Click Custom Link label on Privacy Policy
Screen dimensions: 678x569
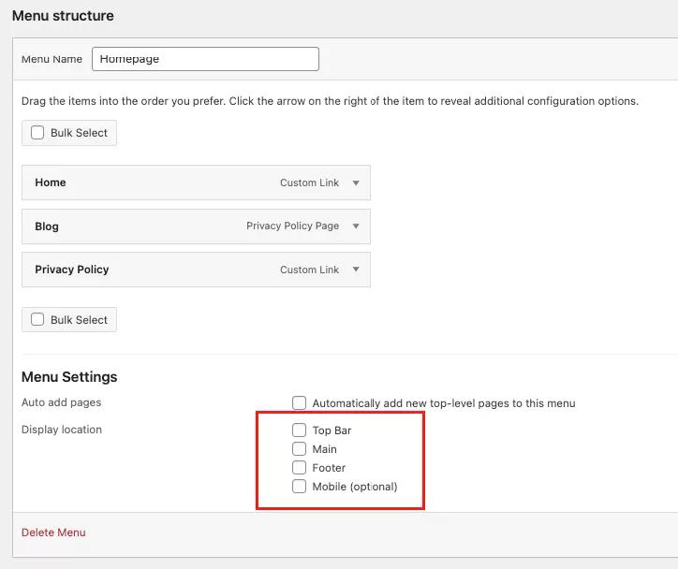pos(309,270)
